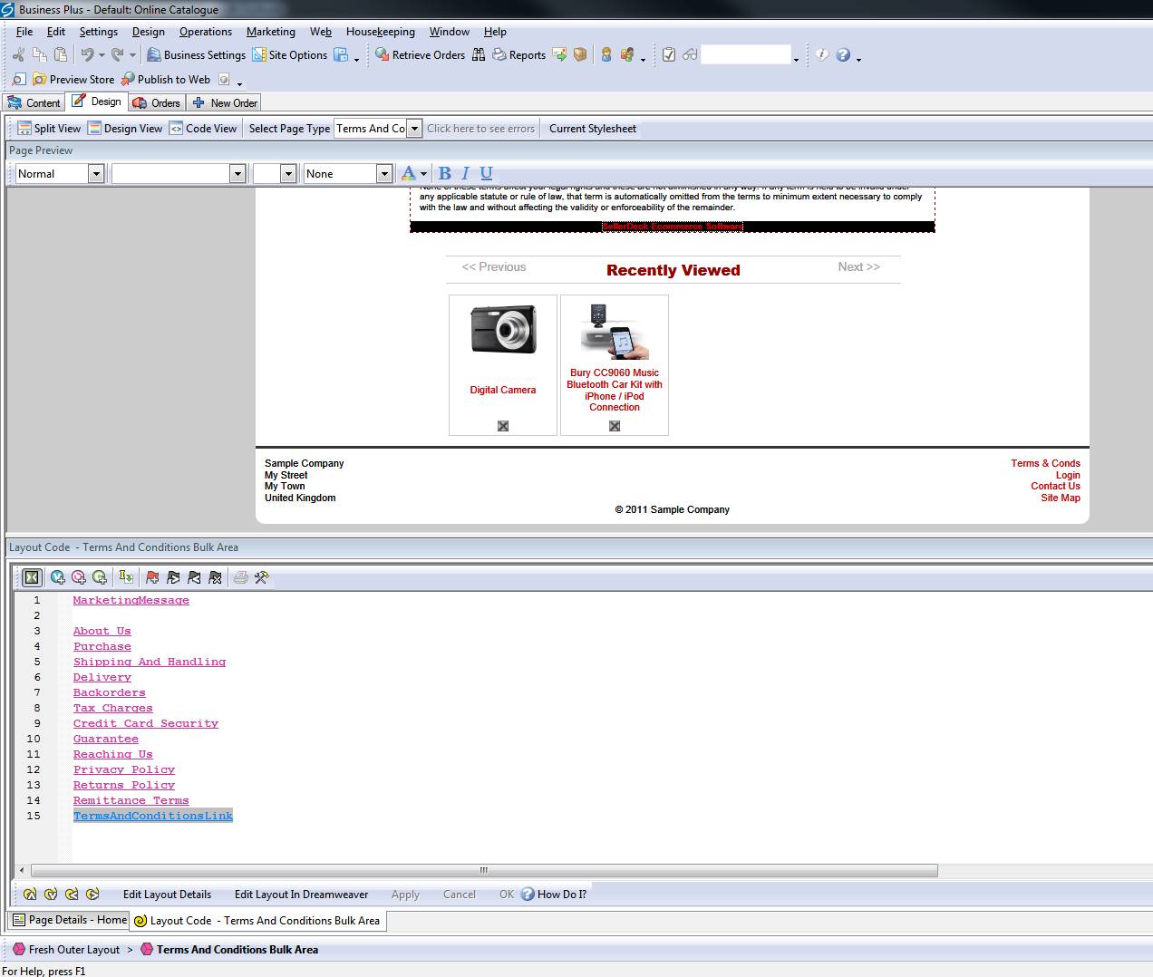1153x977 pixels.
Task: Click the Retrieve Orders toolbar icon
Action: point(383,55)
